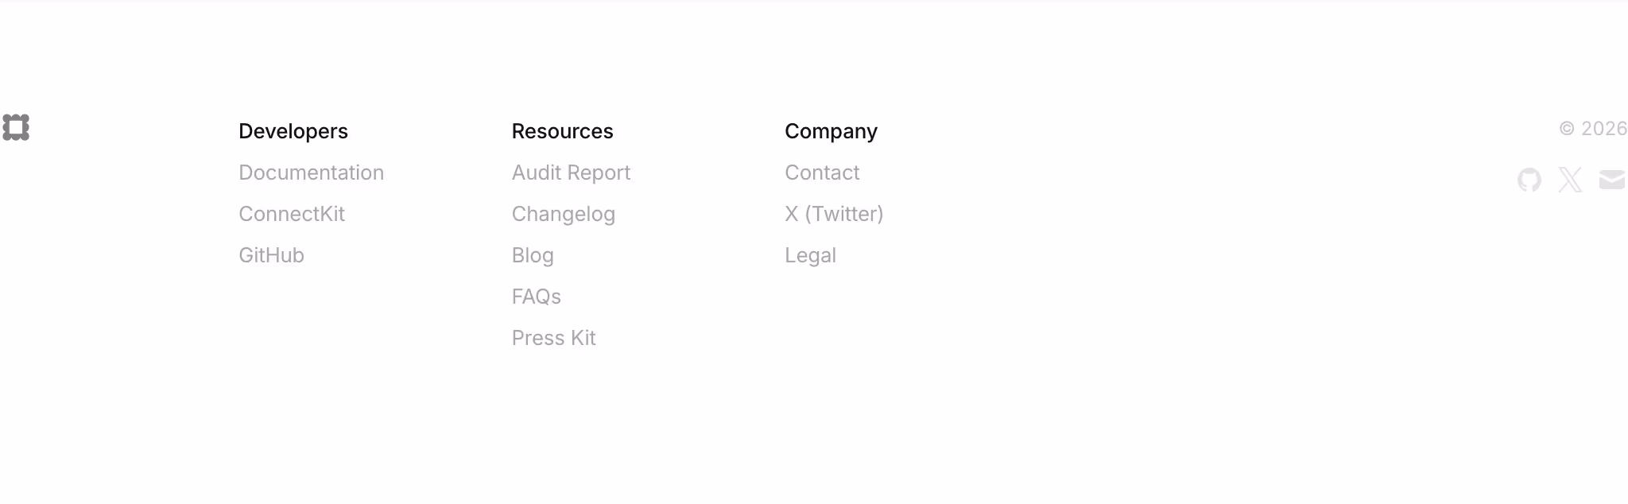
Task: Click the © 2026 copyright text
Action: 1593,129
